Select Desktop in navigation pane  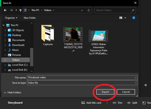tap(17, 35)
